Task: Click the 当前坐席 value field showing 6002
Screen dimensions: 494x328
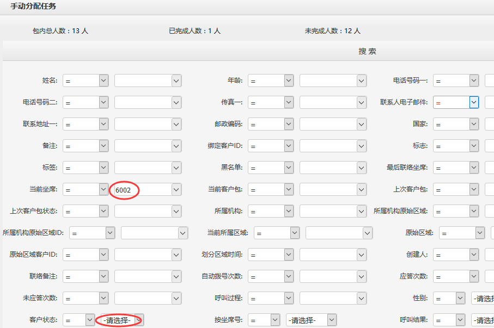Action: (142, 189)
